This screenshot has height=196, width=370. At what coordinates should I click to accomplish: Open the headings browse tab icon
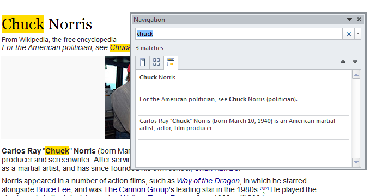(142, 63)
